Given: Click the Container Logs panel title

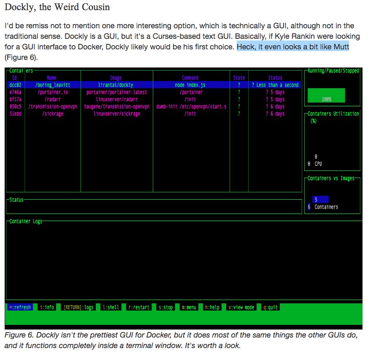Looking at the screenshot, I should [26, 221].
